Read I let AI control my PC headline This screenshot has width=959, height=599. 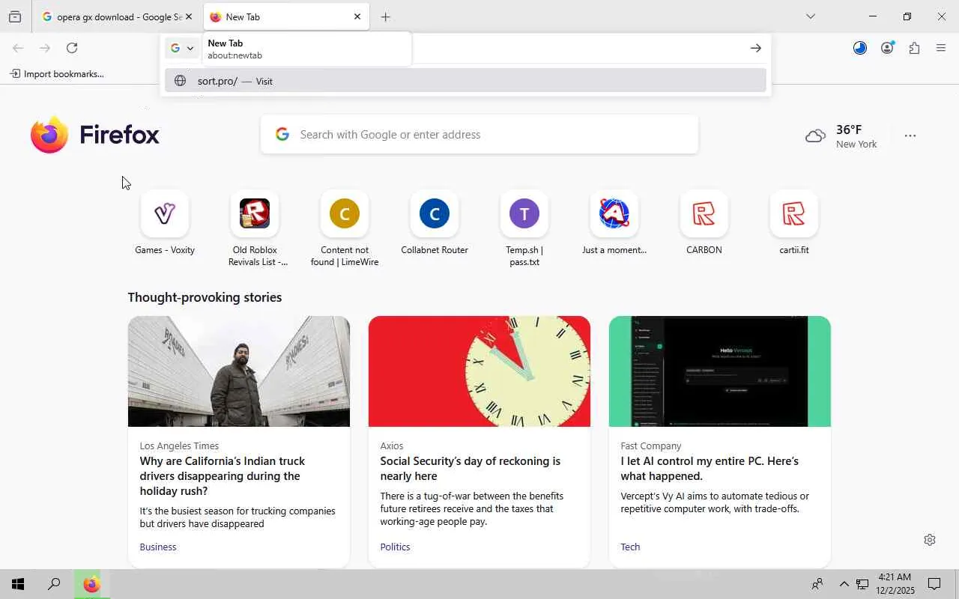710,469
